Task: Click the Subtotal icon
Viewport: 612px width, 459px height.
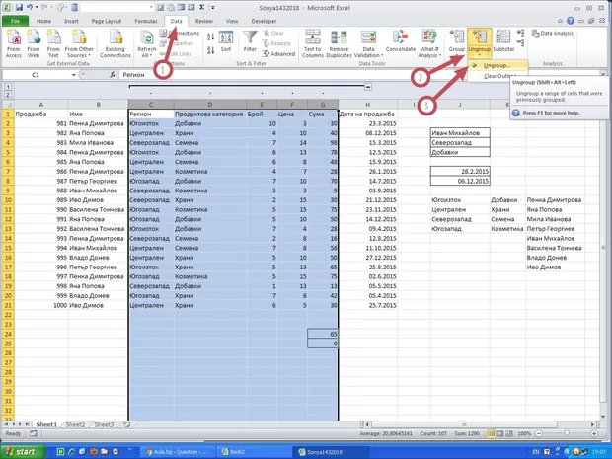Action: [x=503, y=43]
